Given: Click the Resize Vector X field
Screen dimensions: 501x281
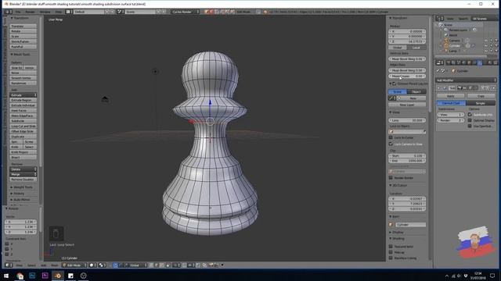Looking at the screenshot, I should pos(20,222).
